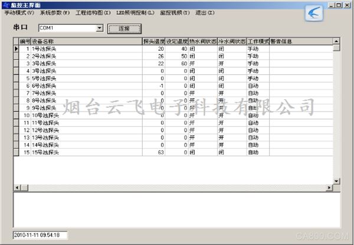Click cold water valve 闭 for 1号池探头
Screen dimensions: 354x245
232,48
